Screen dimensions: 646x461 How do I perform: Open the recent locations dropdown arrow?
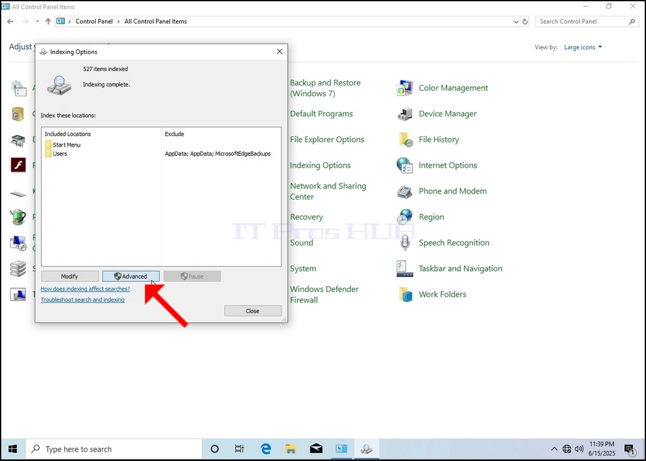tap(38, 21)
